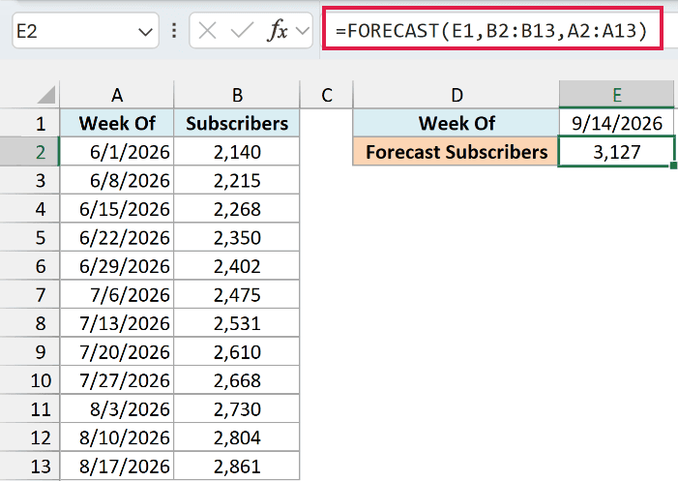Select cell with date 6/1/2026
The height and width of the screenshot is (481, 678).
pos(117,152)
